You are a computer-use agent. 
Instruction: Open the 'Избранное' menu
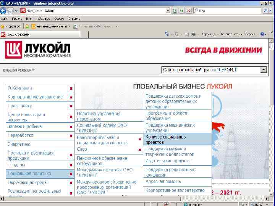coord(43,19)
